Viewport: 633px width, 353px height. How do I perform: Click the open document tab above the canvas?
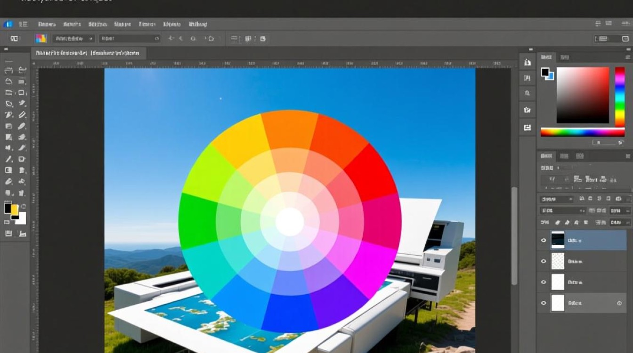pyautogui.click(x=89, y=53)
